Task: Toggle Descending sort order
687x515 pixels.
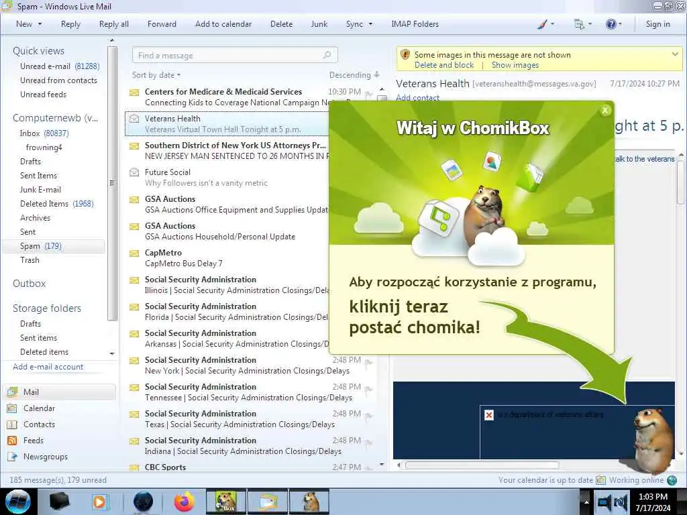Action: point(354,75)
